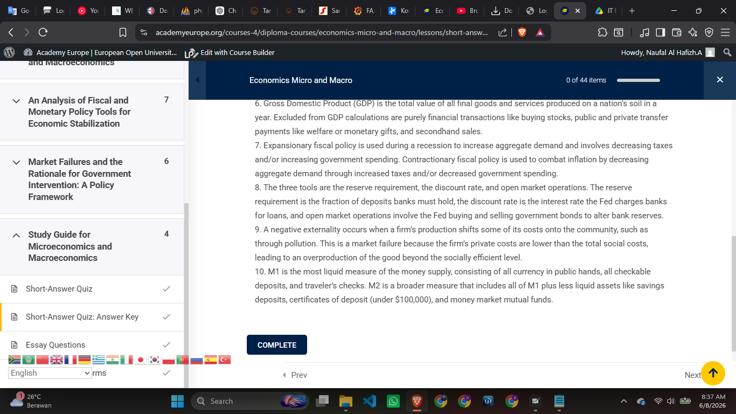This screenshot has height=414, width=736.
Task: Show hidden system tray icons chevron
Action: click(624, 401)
